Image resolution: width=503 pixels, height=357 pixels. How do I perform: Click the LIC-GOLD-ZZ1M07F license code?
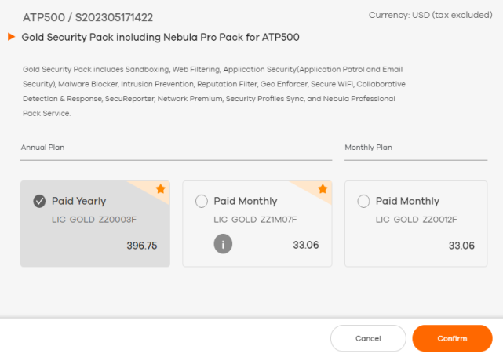click(255, 220)
